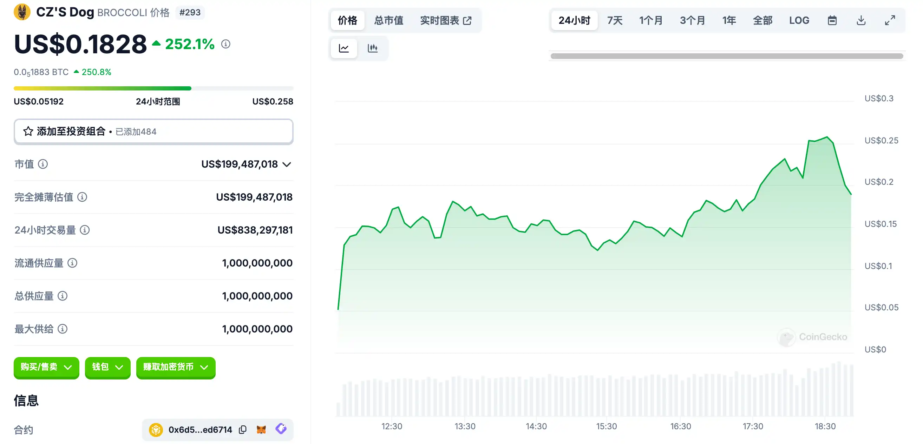Image resolution: width=923 pixels, height=444 pixels.
Task: Switch to candlestick chart view
Action: point(372,48)
